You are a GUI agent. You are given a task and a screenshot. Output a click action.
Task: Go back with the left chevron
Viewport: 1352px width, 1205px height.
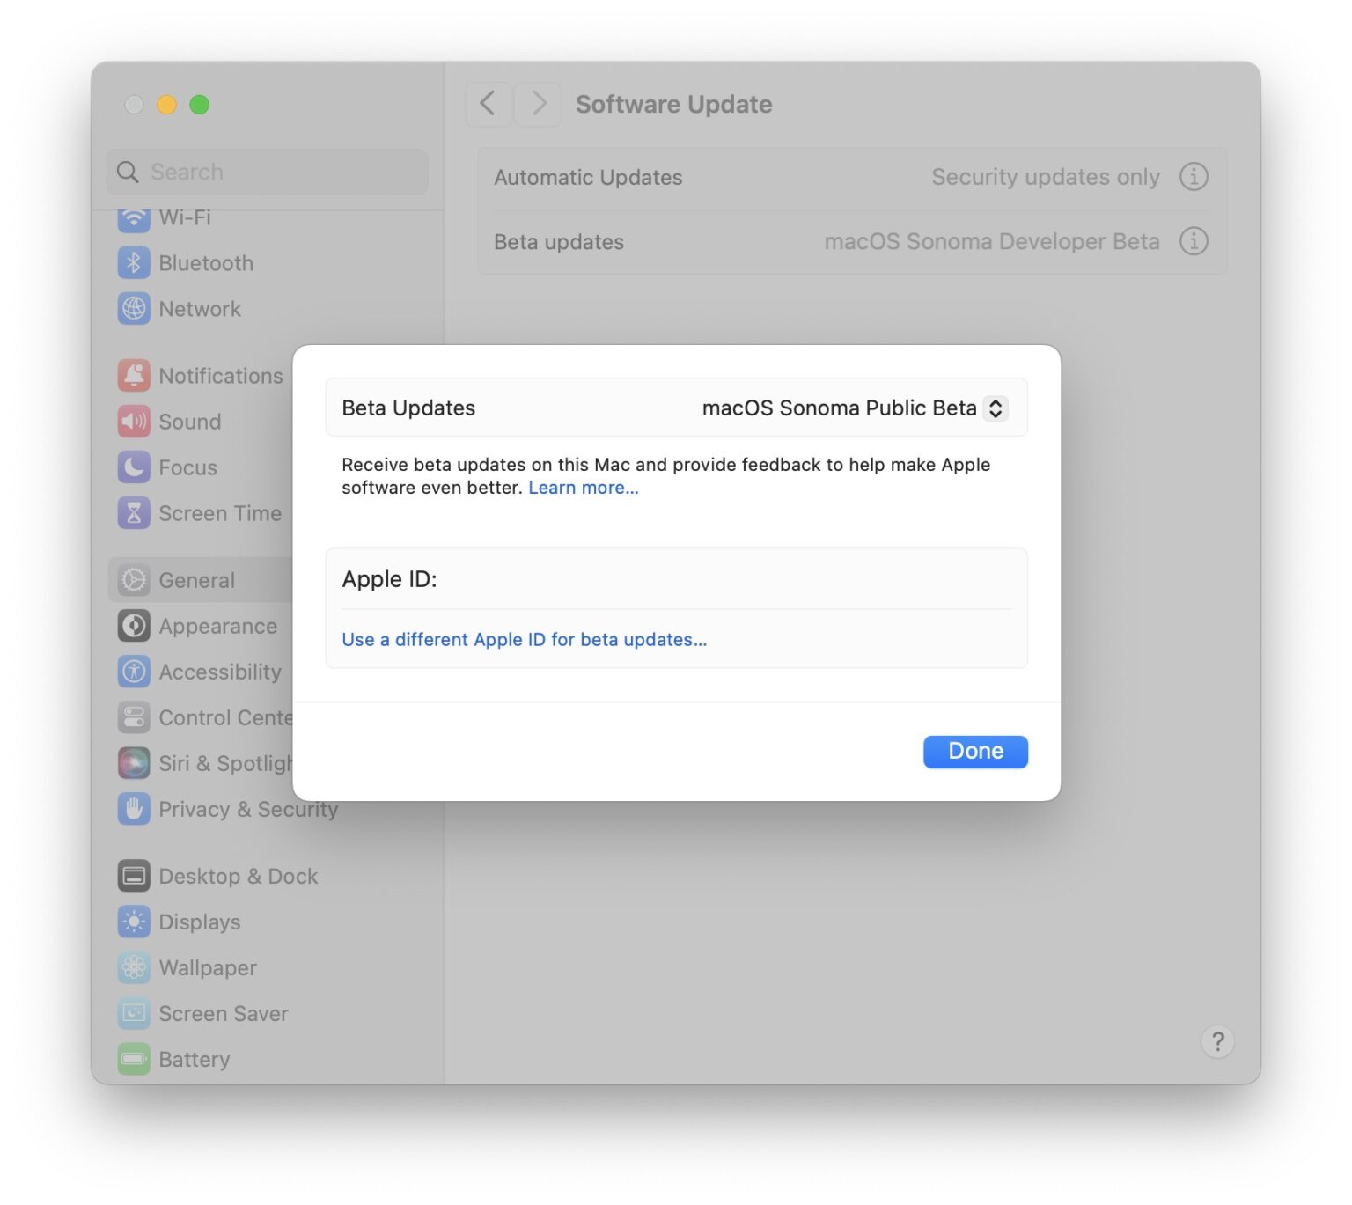tap(488, 104)
